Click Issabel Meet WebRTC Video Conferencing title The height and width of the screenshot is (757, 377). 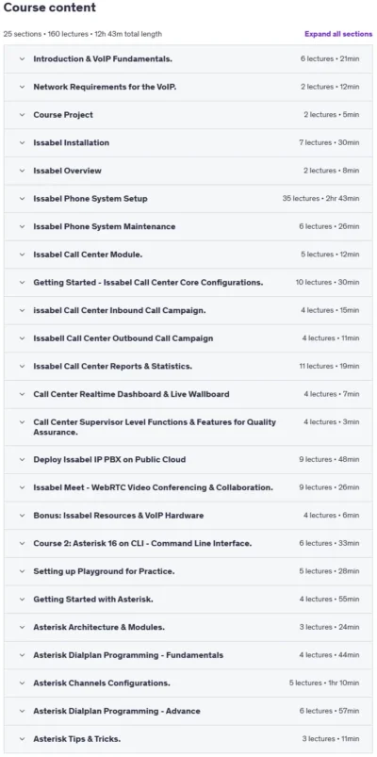click(x=153, y=487)
